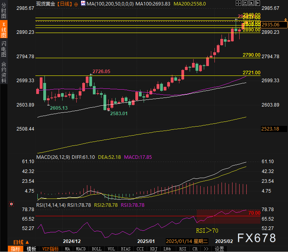This screenshot has width=288, height=252.
Task: Select the 指标 tab in bottom bar
Action: pyautogui.click(x=16, y=249)
